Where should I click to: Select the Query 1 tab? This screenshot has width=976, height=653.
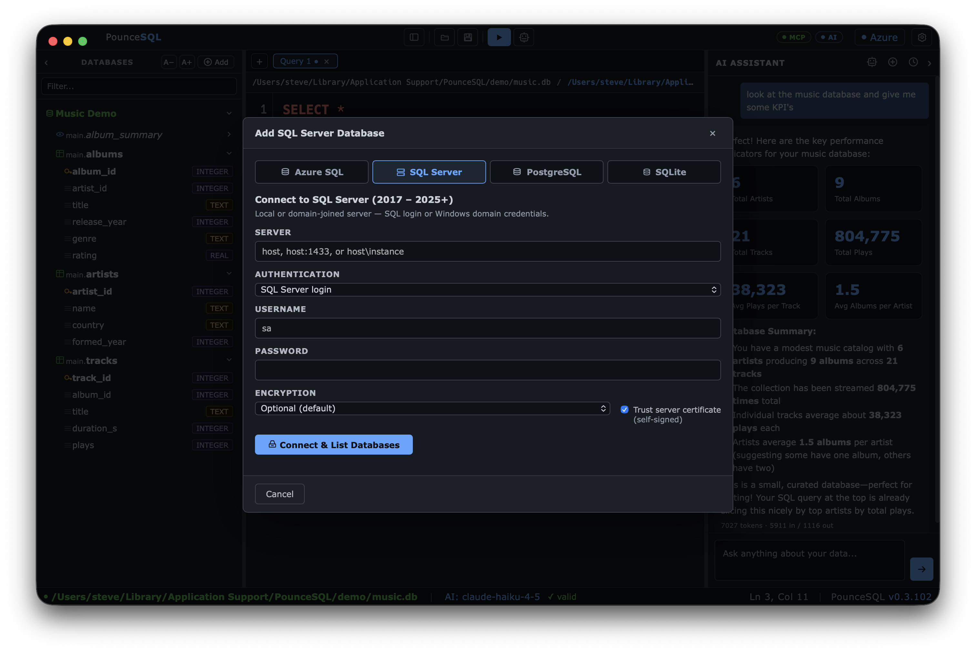coord(305,61)
